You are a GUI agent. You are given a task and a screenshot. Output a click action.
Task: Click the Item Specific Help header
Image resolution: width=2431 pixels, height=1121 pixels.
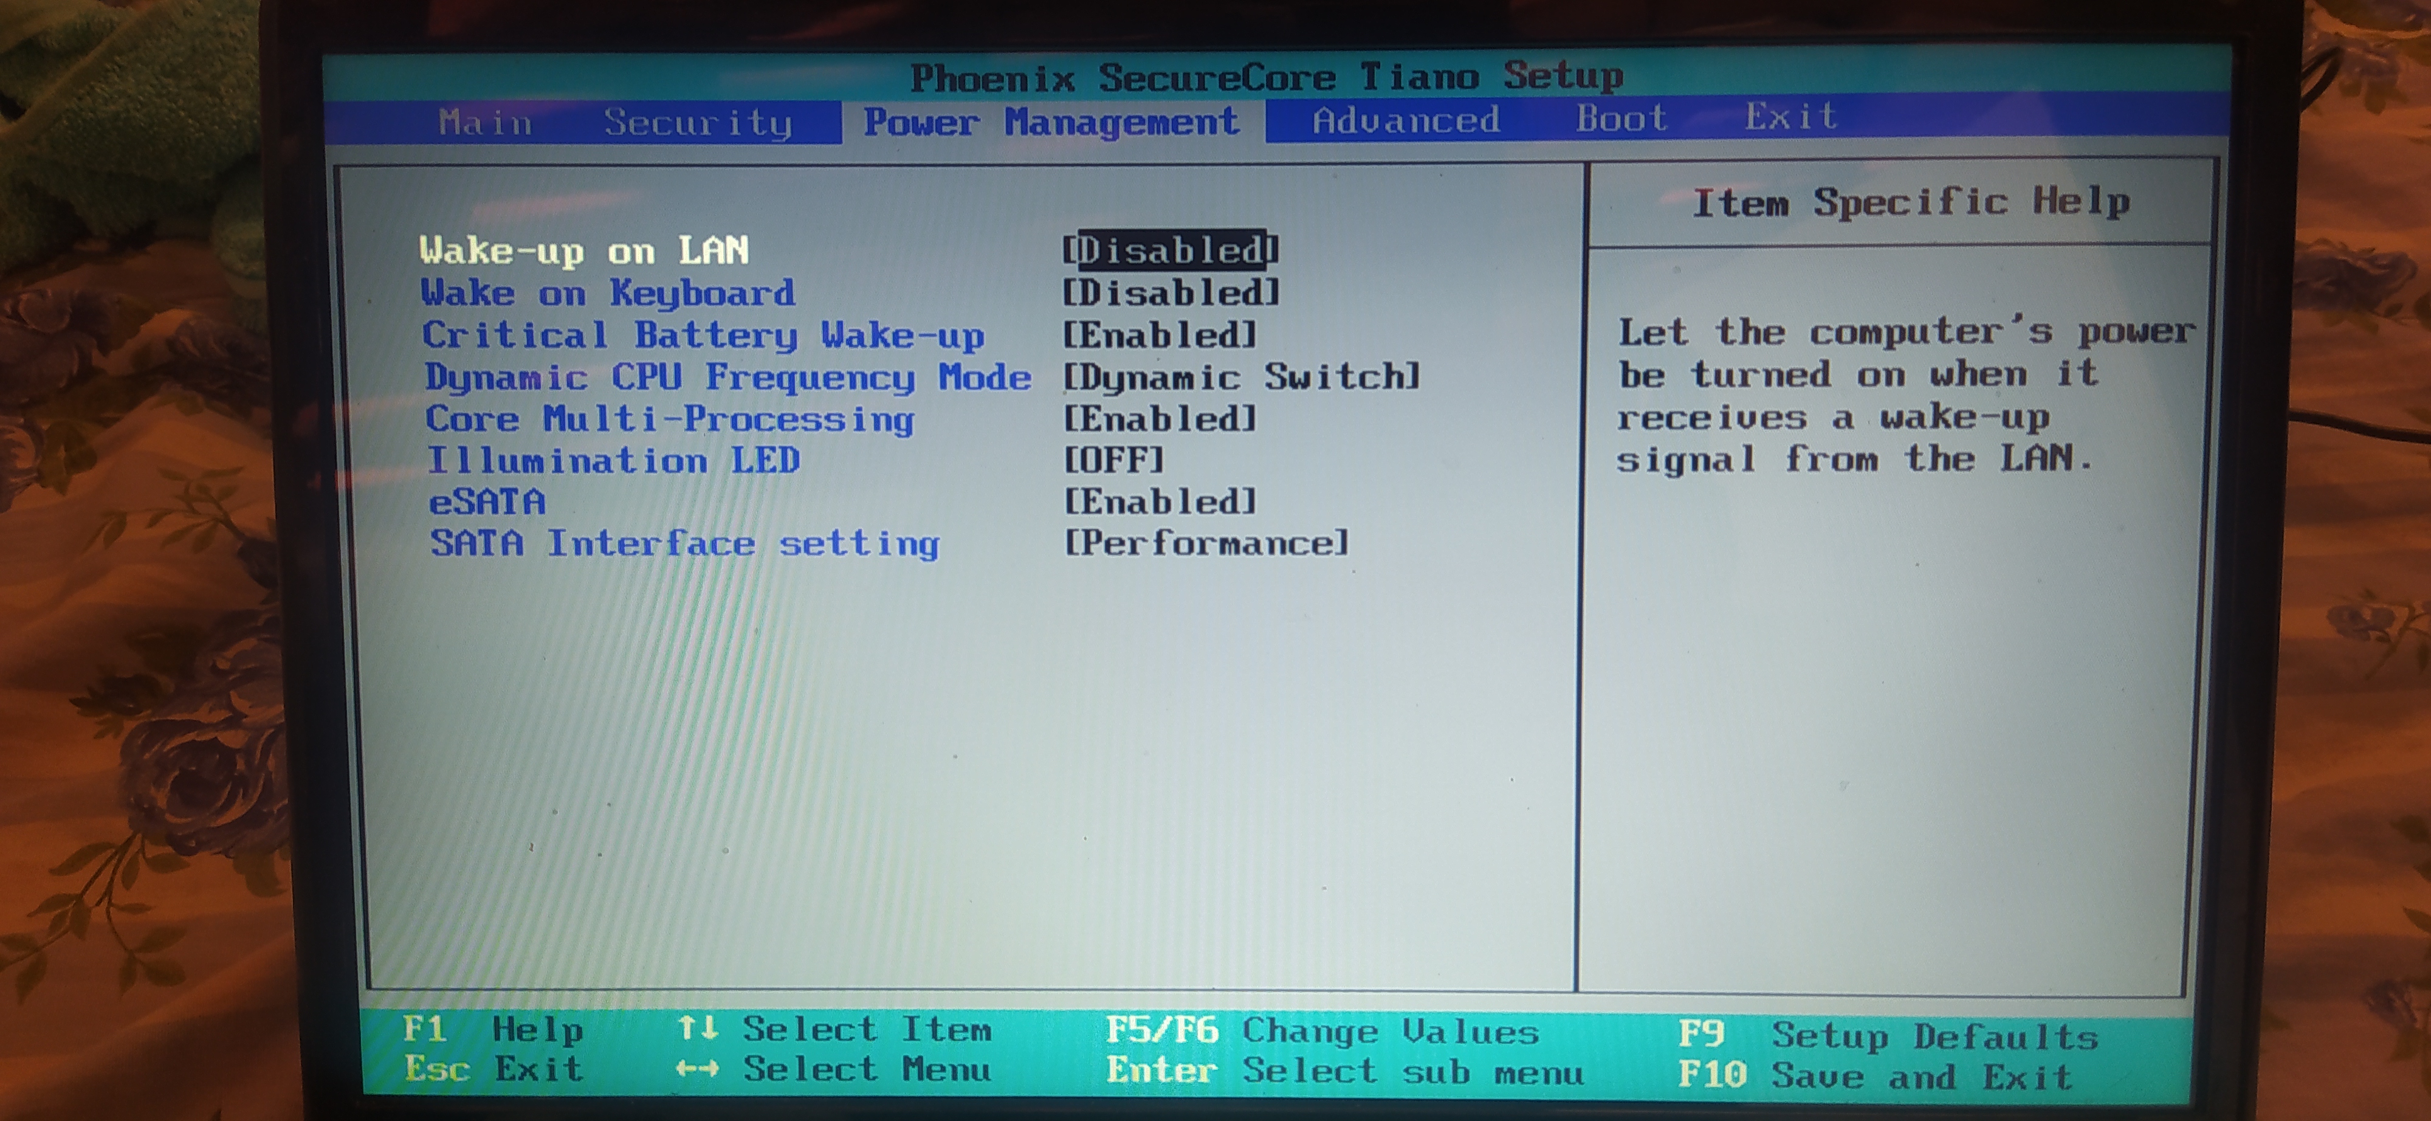pos(1911,202)
